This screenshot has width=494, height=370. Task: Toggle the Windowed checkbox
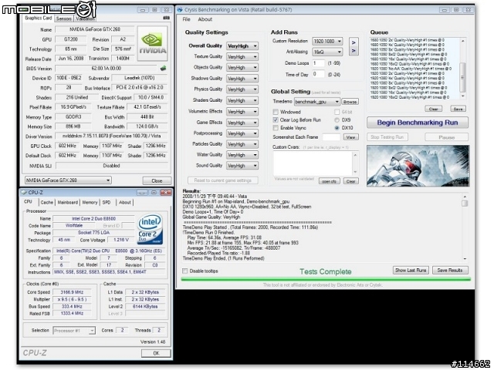pyautogui.click(x=276, y=112)
